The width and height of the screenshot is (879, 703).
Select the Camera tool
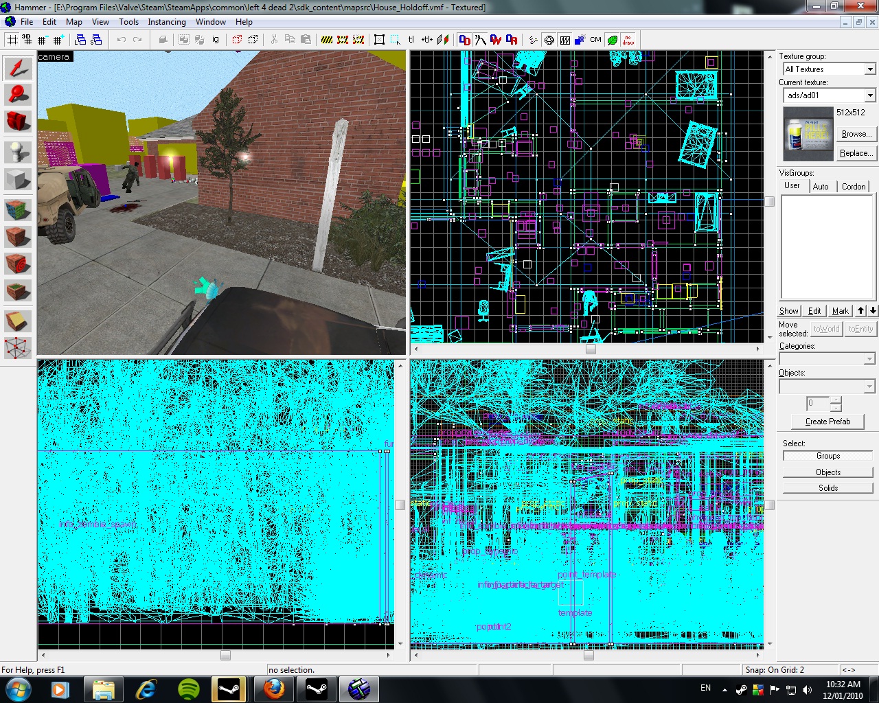pyautogui.click(x=19, y=122)
